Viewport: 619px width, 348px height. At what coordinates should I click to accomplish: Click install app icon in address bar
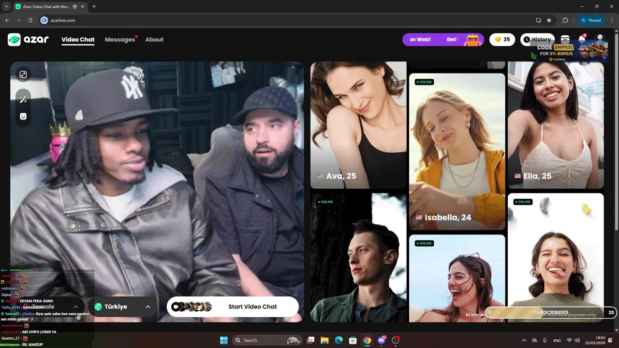(538, 20)
